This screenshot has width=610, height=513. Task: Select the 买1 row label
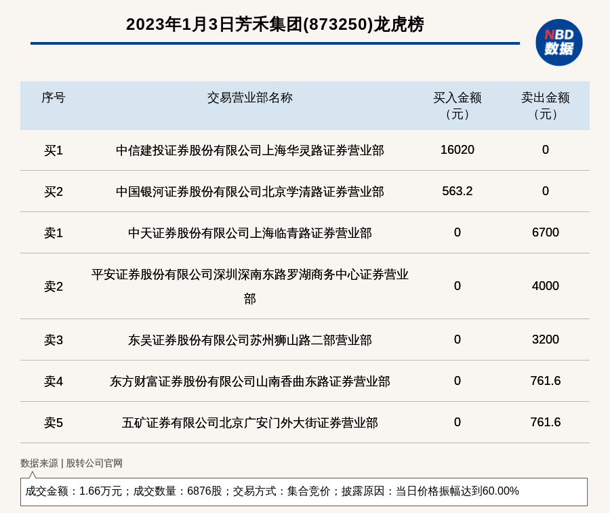tap(54, 150)
